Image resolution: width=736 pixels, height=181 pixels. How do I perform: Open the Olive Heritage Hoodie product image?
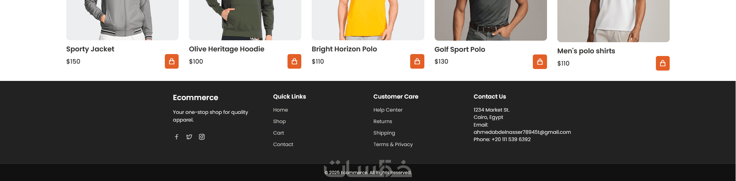point(245,19)
